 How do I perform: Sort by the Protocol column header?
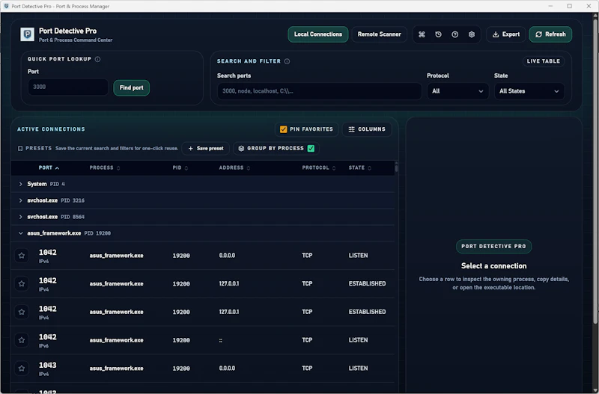click(x=319, y=167)
